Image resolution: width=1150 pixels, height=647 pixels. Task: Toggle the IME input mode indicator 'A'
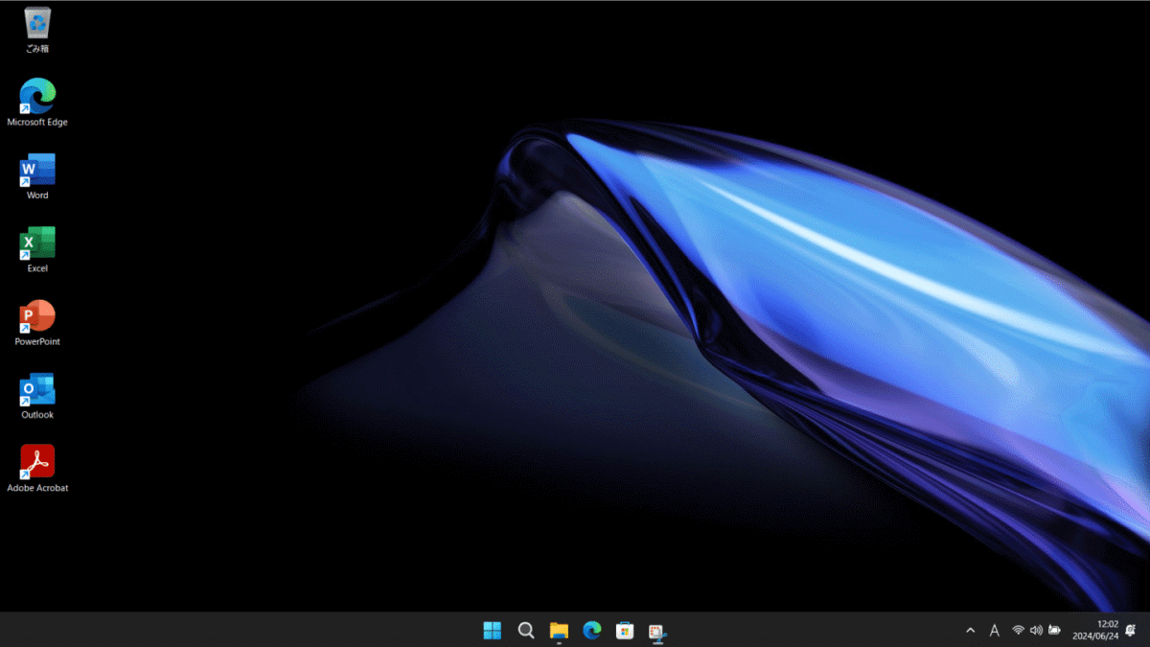pyautogui.click(x=994, y=630)
